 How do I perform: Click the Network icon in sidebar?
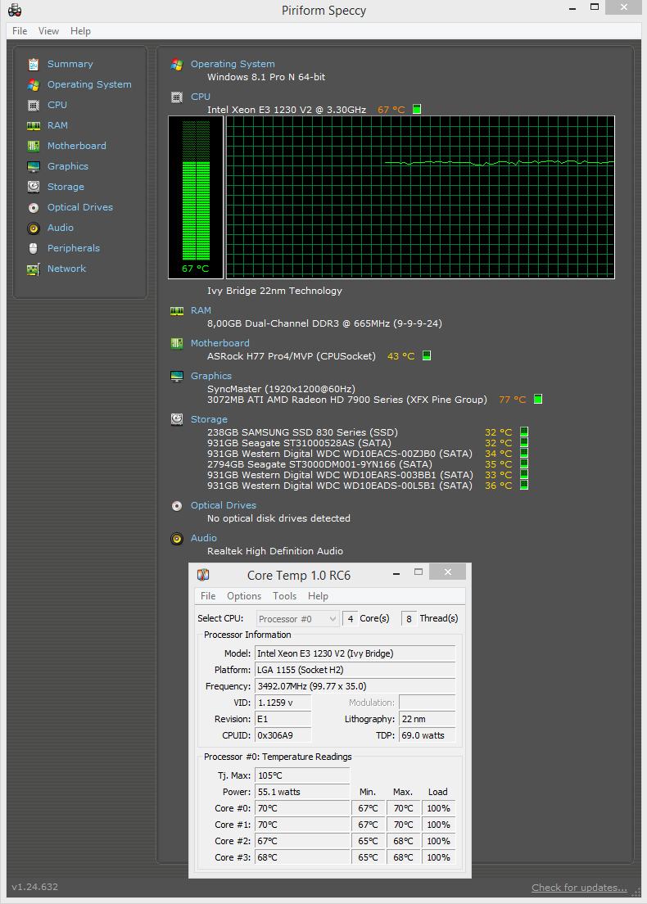point(34,269)
